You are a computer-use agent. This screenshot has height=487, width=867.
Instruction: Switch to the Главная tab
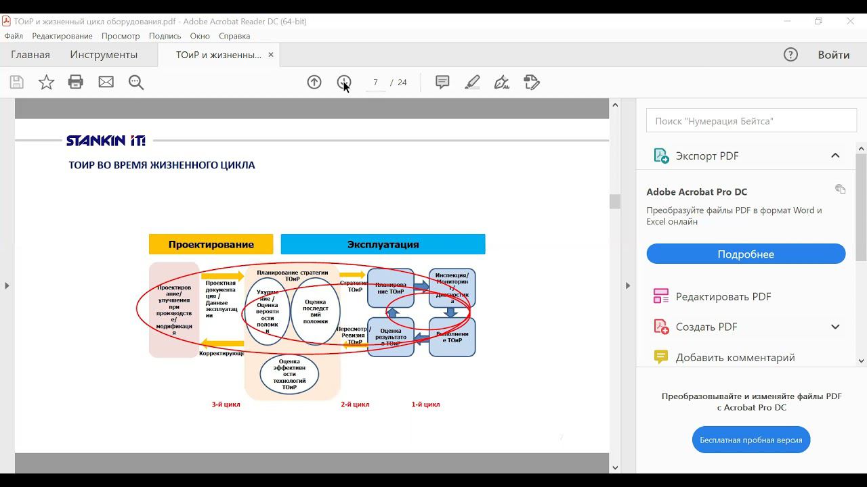[30, 55]
